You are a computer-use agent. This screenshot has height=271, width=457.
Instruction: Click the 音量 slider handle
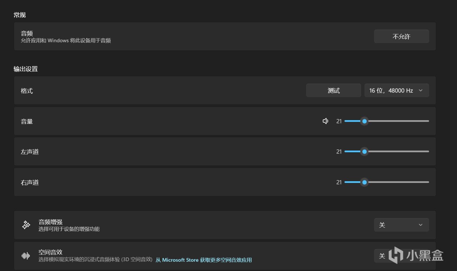tap(364, 121)
